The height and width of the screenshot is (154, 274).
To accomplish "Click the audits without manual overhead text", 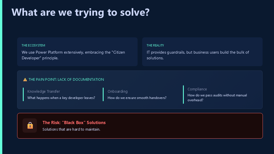I will click(217, 98).
